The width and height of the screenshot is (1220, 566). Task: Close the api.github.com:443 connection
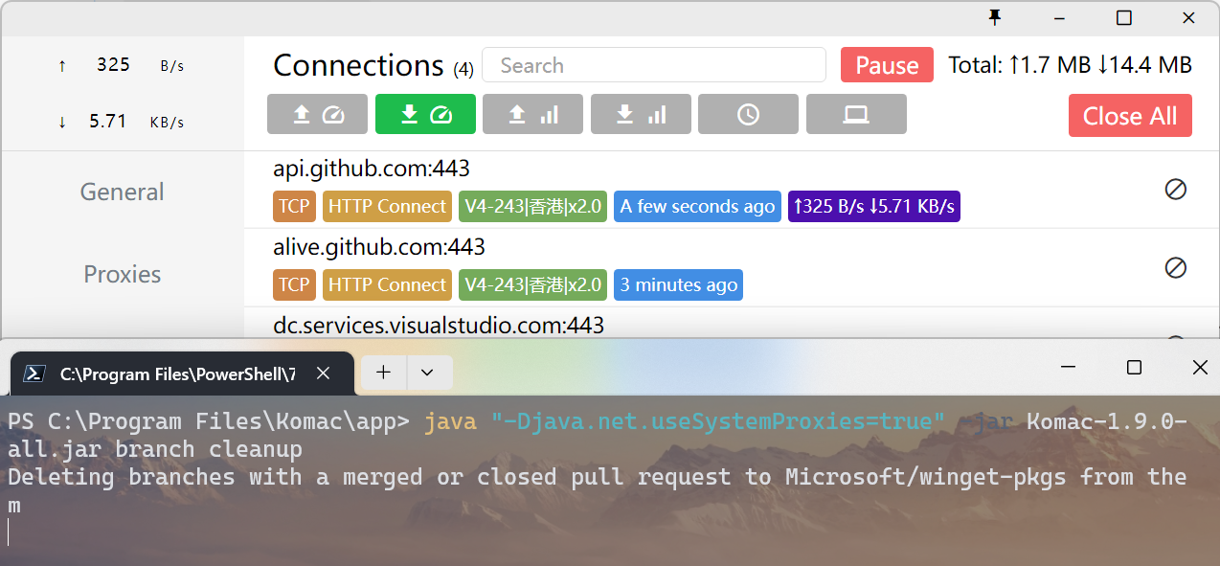point(1176,190)
